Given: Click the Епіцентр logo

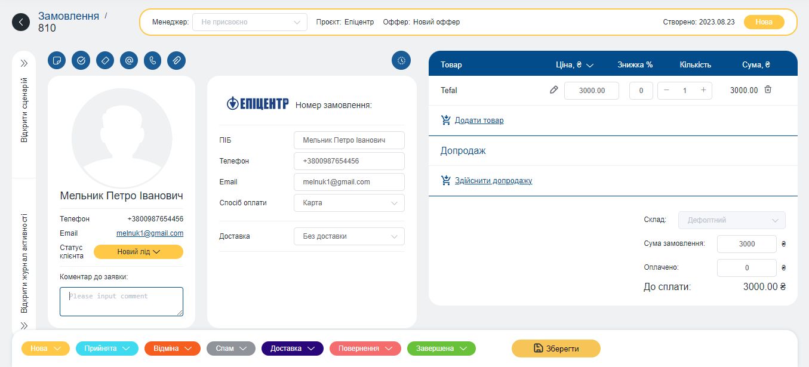Looking at the screenshot, I should point(258,104).
